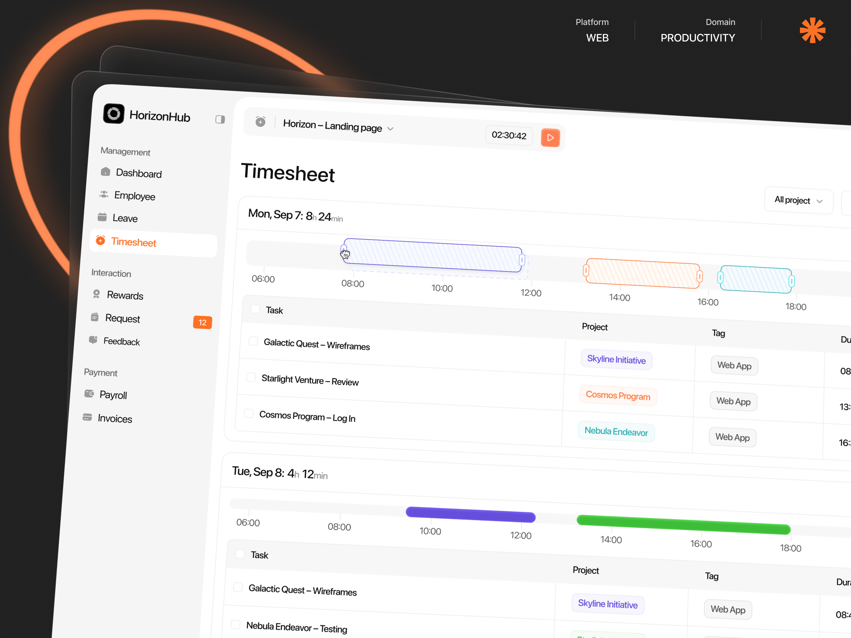Open Feedback menu item
The width and height of the screenshot is (851, 638).
(122, 342)
